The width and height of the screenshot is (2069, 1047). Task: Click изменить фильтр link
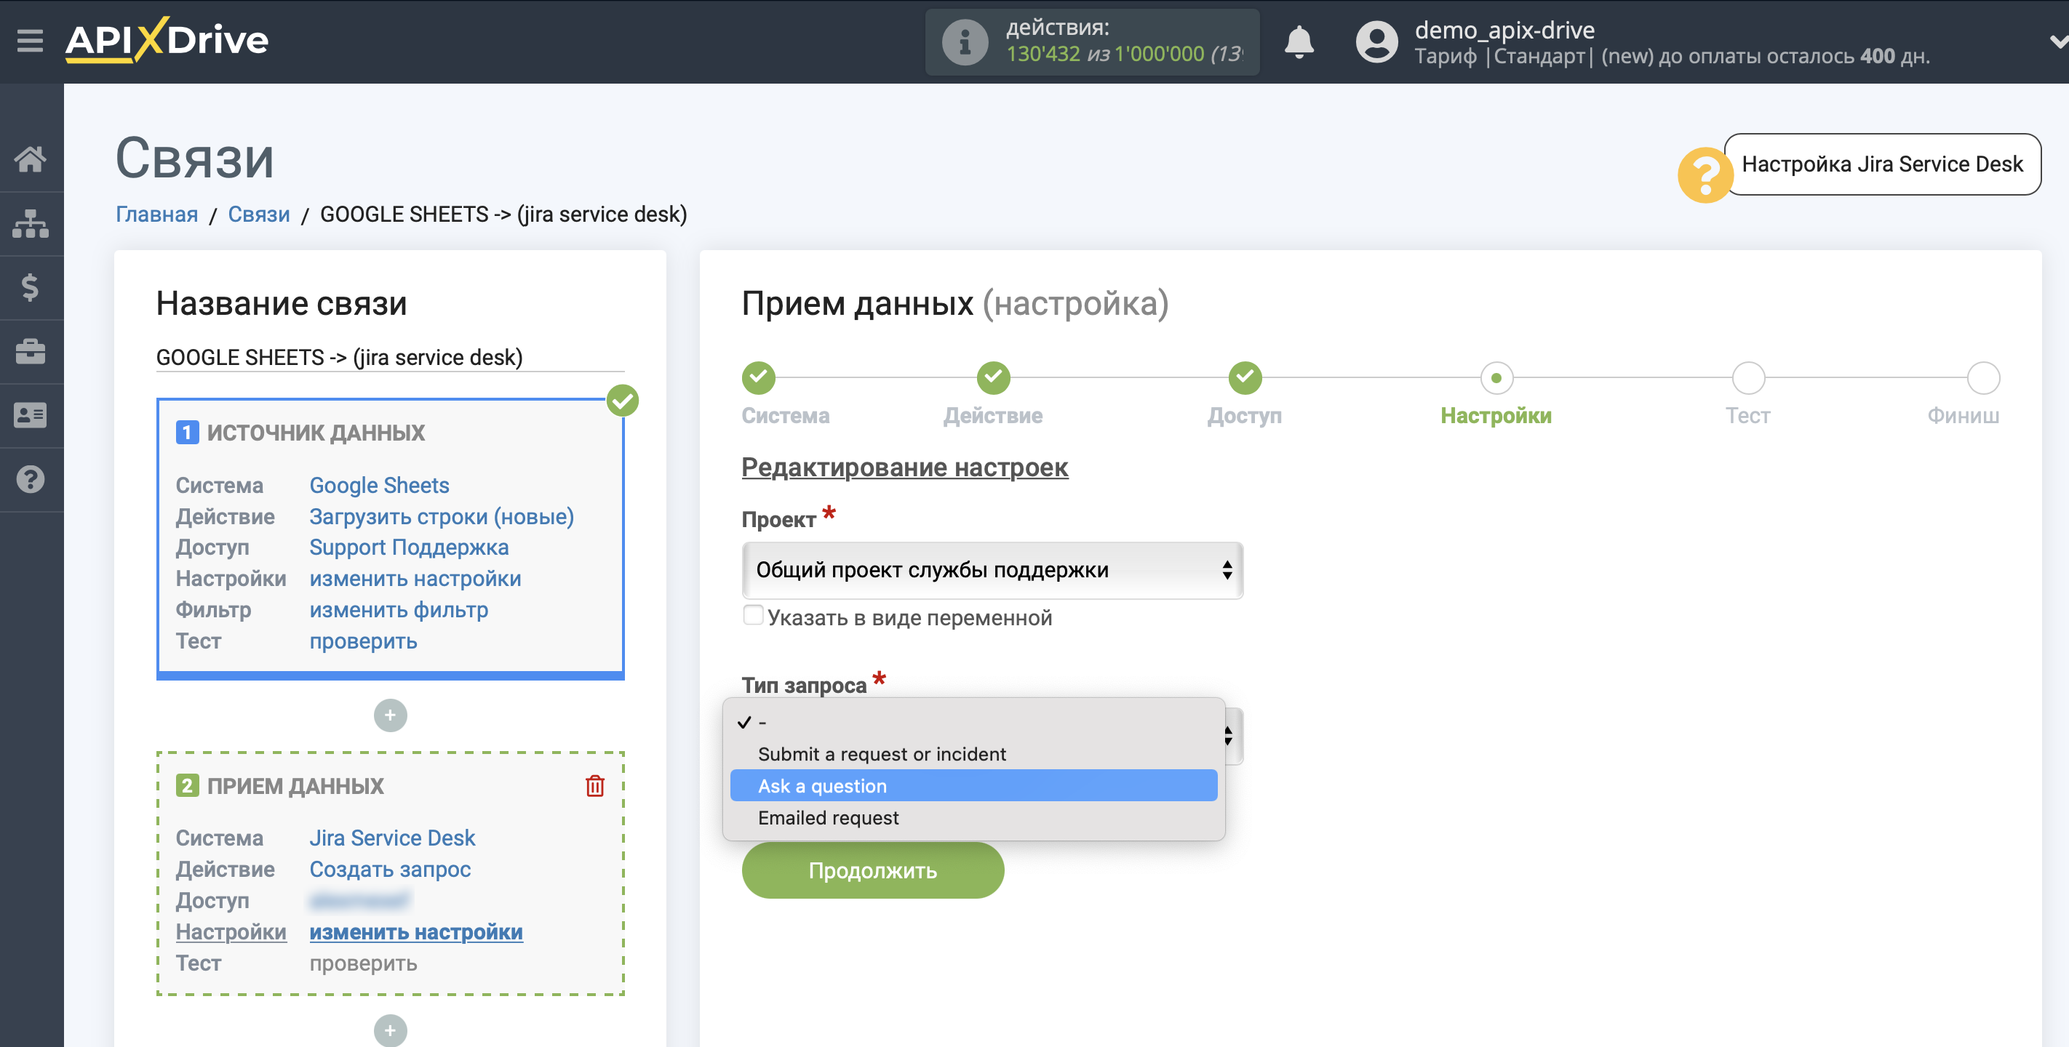(399, 610)
